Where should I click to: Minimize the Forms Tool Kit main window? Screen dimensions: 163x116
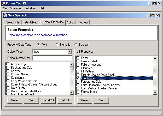[150, 3]
